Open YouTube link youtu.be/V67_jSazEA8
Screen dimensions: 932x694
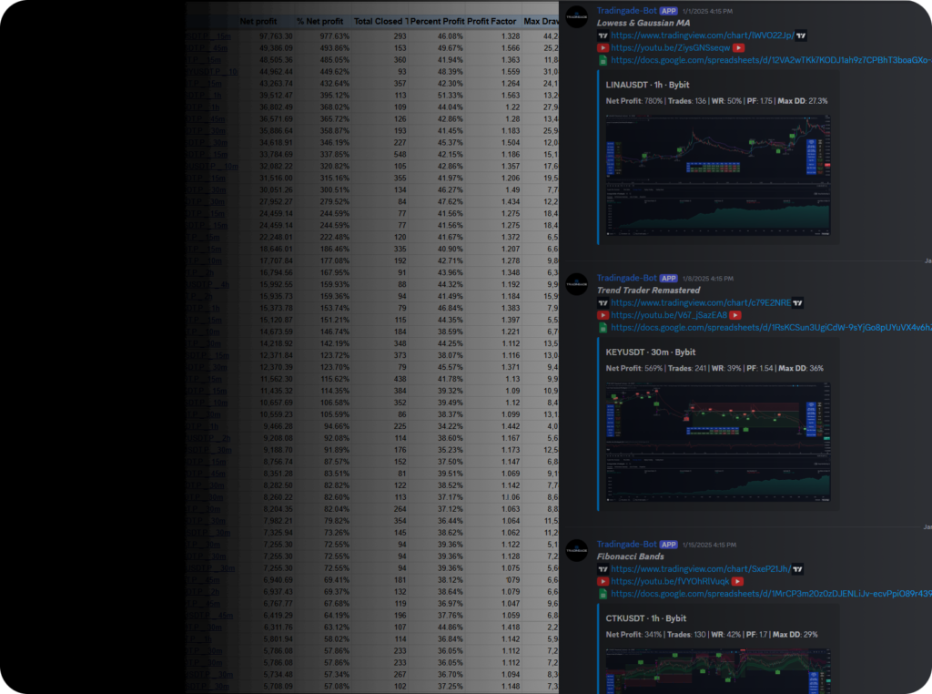pyautogui.click(x=669, y=316)
